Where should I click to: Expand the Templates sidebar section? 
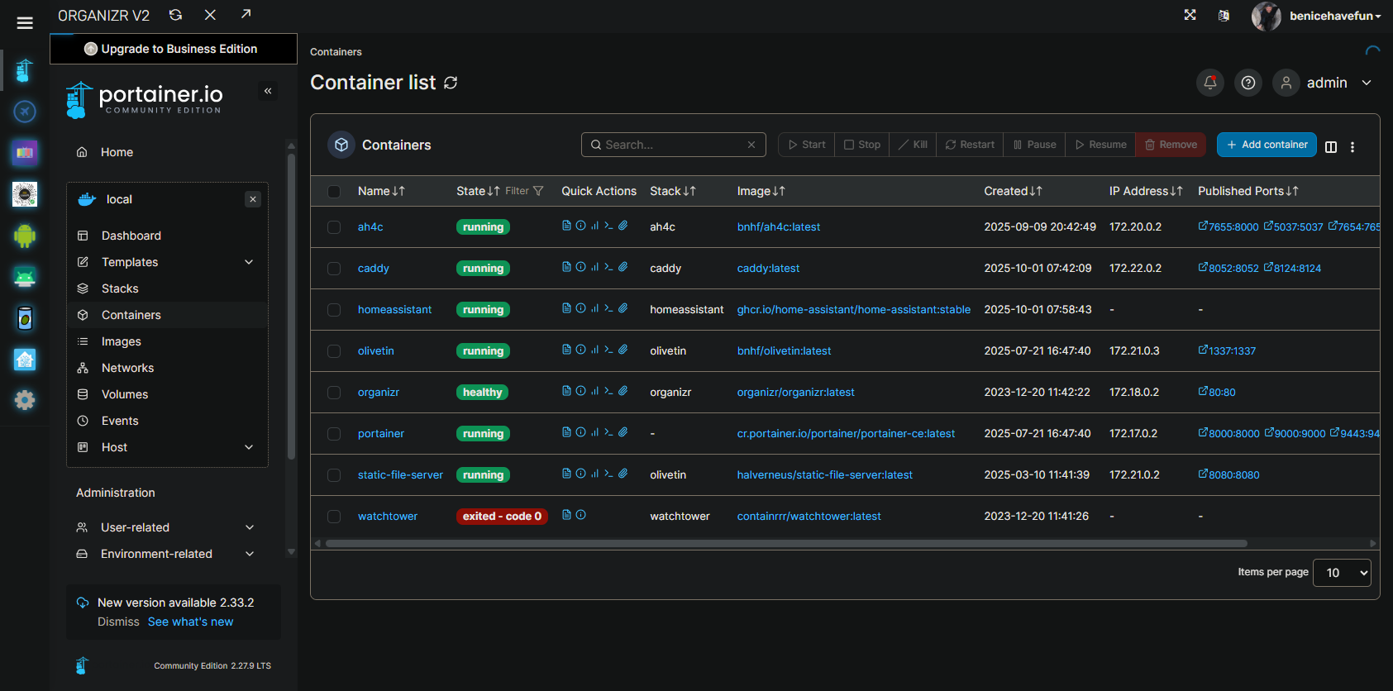[x=249, y=262]
